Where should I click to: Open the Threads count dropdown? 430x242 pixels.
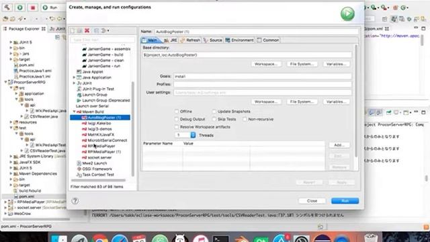[x=193, y=135]
